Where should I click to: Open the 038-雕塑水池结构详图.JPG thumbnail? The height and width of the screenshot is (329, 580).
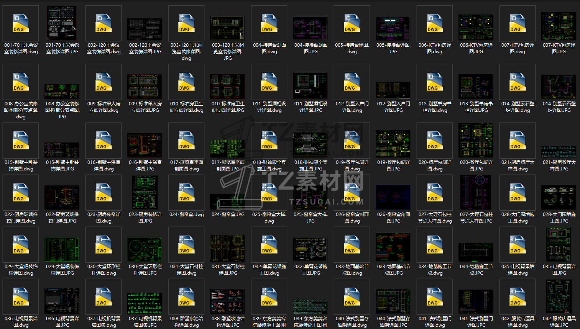228,302
